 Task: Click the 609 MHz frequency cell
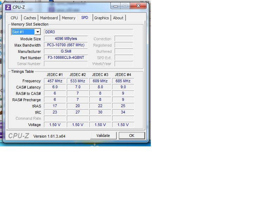[x=100, y=81]
